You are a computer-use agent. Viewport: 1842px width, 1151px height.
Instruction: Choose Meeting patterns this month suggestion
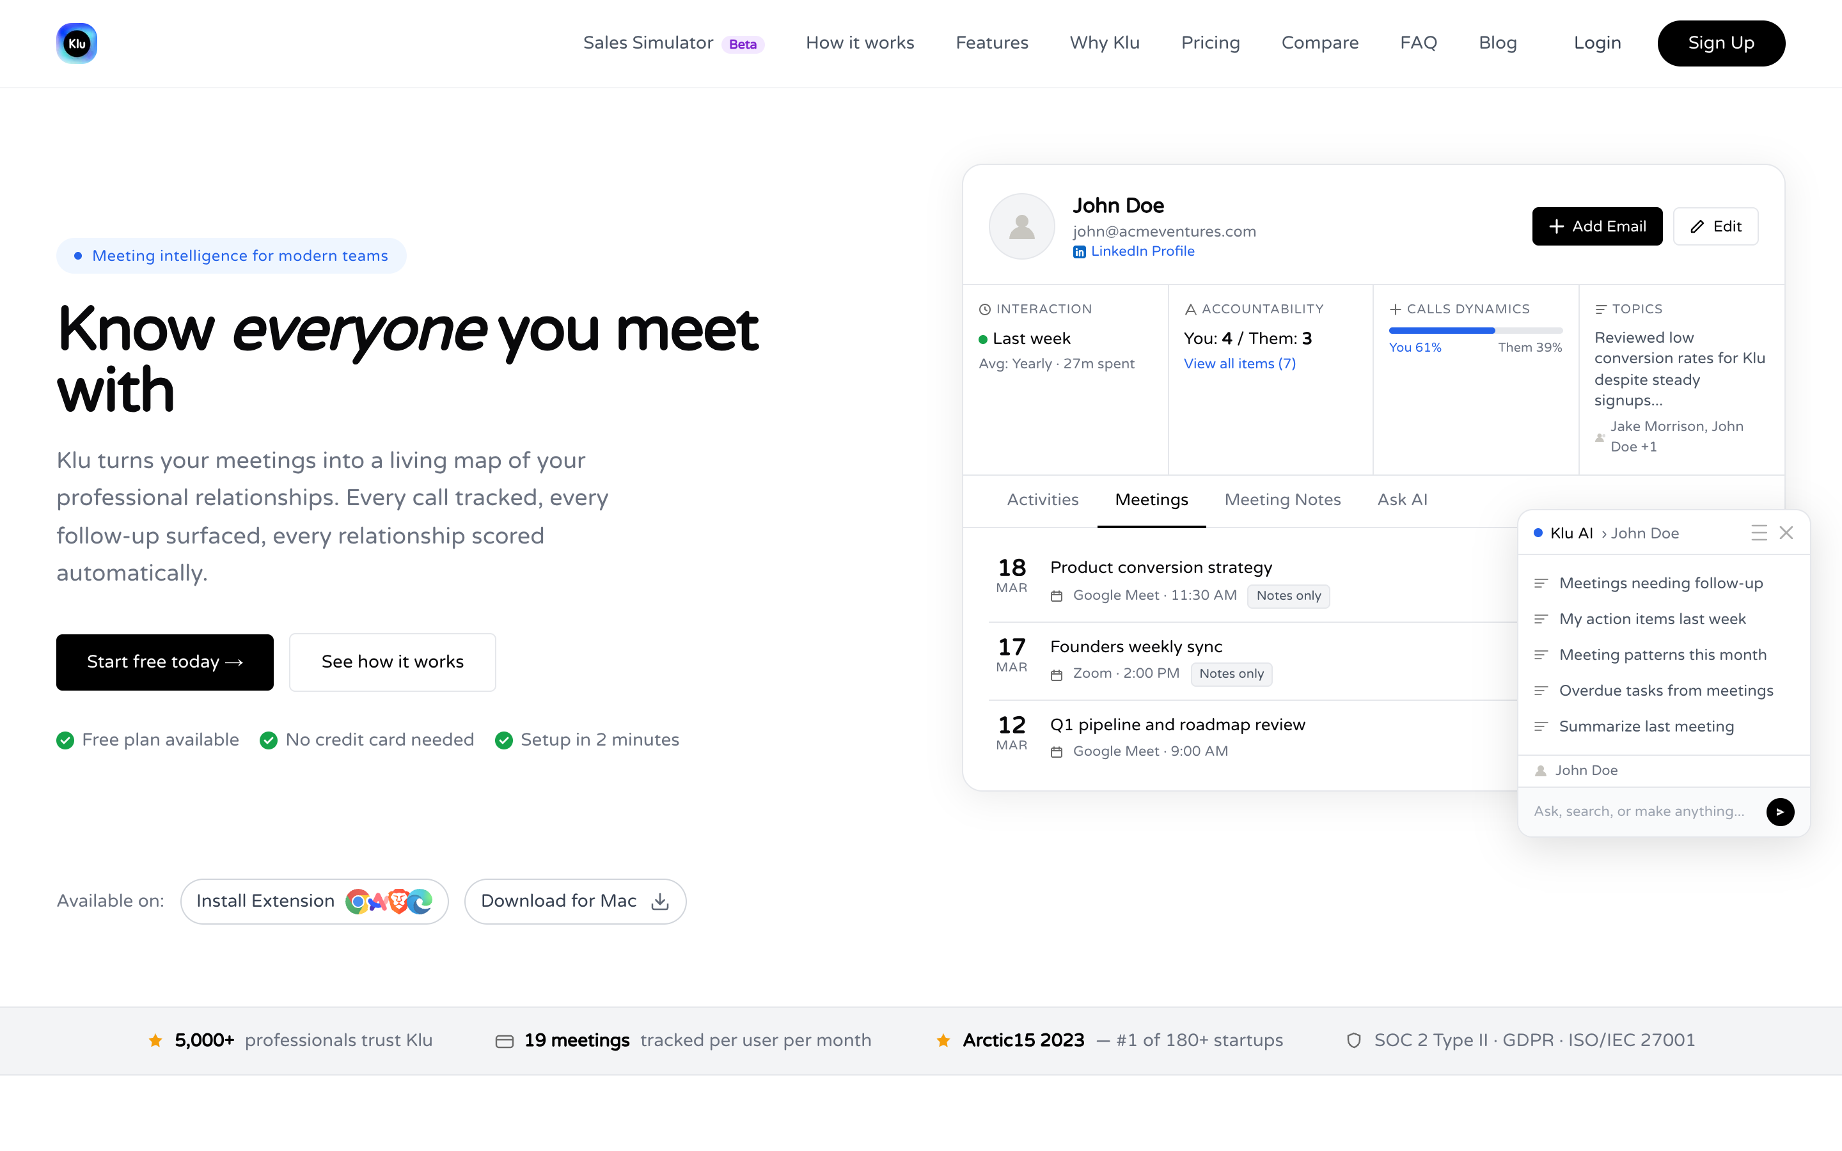click(1663, 655)
